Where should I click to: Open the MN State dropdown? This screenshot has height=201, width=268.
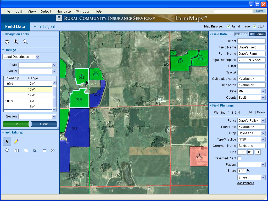[x=263, y=91]
